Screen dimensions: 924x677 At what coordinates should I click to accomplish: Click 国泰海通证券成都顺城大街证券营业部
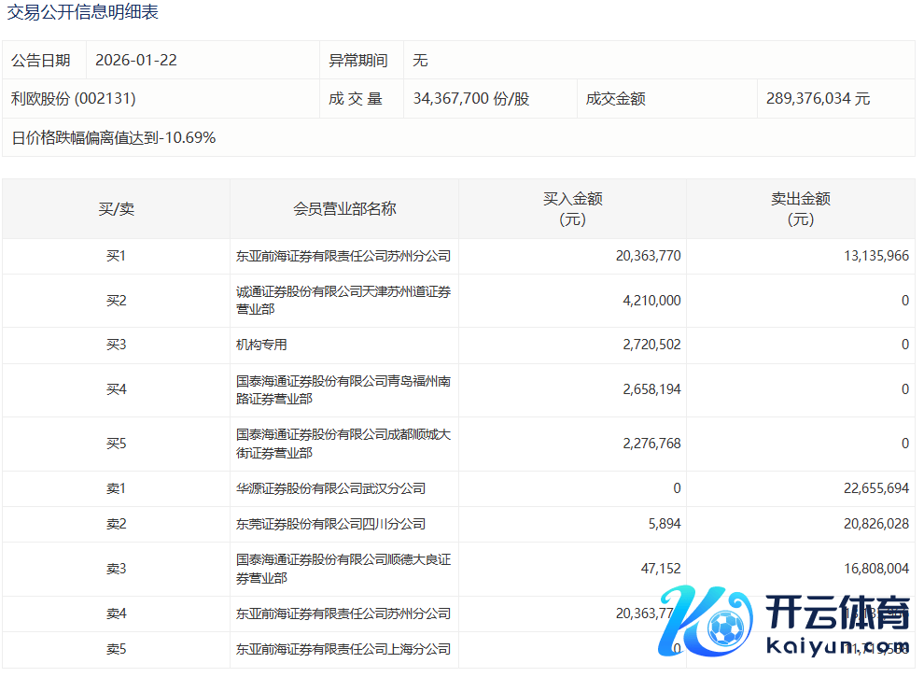(x=343, y=444)
